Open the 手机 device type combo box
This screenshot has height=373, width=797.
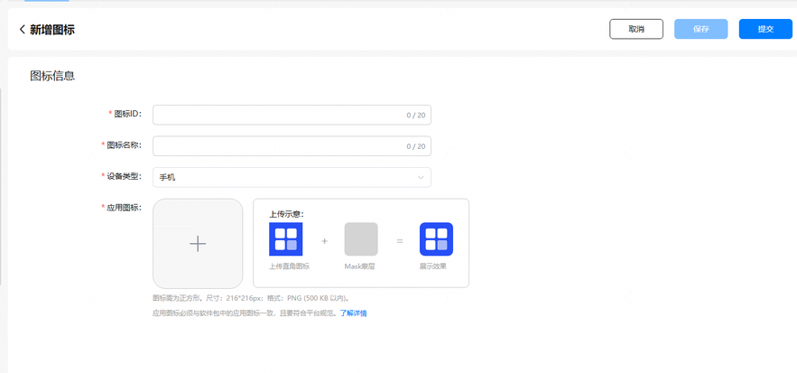[291, 177]
